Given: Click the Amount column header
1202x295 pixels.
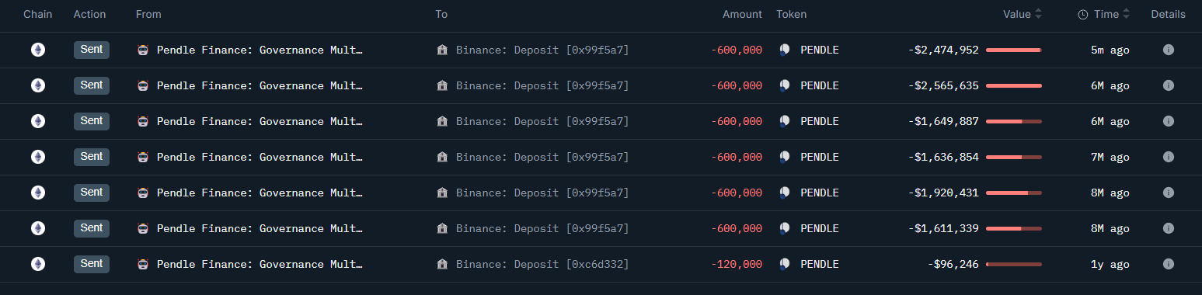Looking at the screenshot, I should point(742,14).
